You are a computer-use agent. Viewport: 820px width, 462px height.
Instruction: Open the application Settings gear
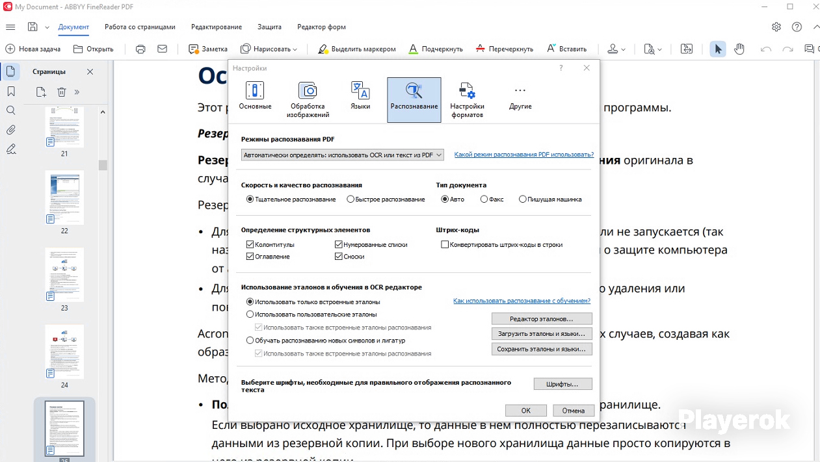(x=776, y=27)
